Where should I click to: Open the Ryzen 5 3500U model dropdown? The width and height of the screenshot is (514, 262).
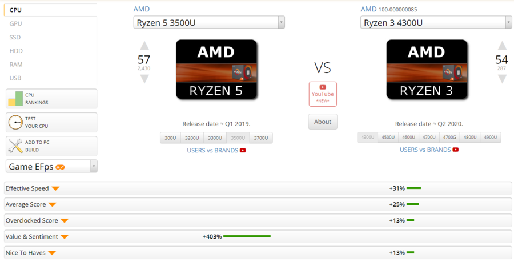tap(209, 22)
